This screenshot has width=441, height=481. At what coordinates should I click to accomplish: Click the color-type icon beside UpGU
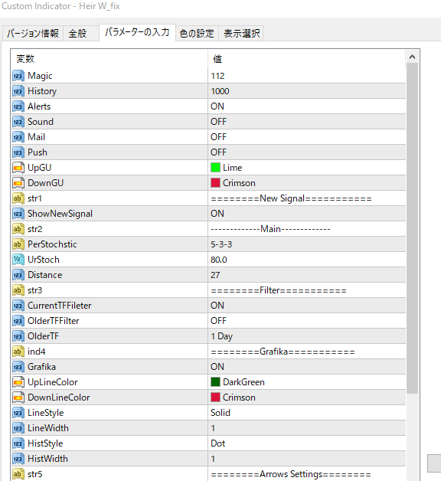pos(18,168)
